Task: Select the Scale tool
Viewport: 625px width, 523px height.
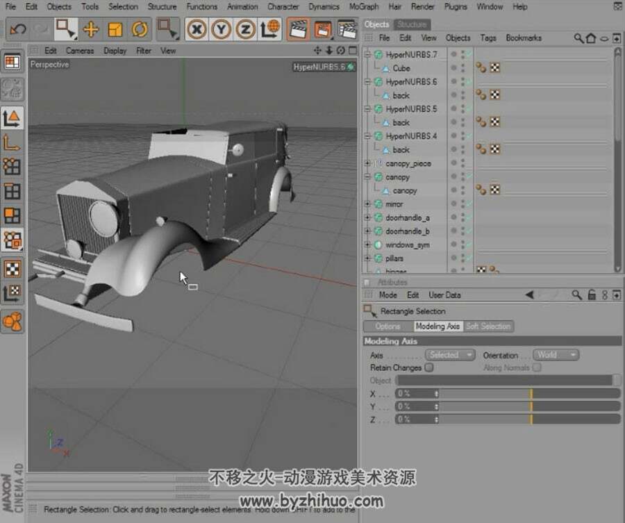Action: tap(115, 29)
